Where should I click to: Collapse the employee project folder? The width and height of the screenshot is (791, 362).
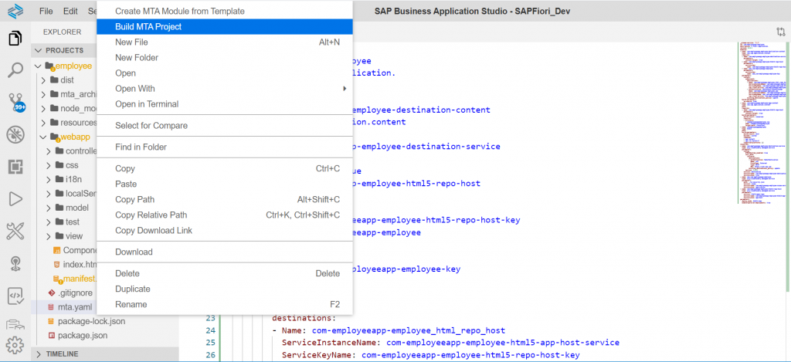coord(38,66)
